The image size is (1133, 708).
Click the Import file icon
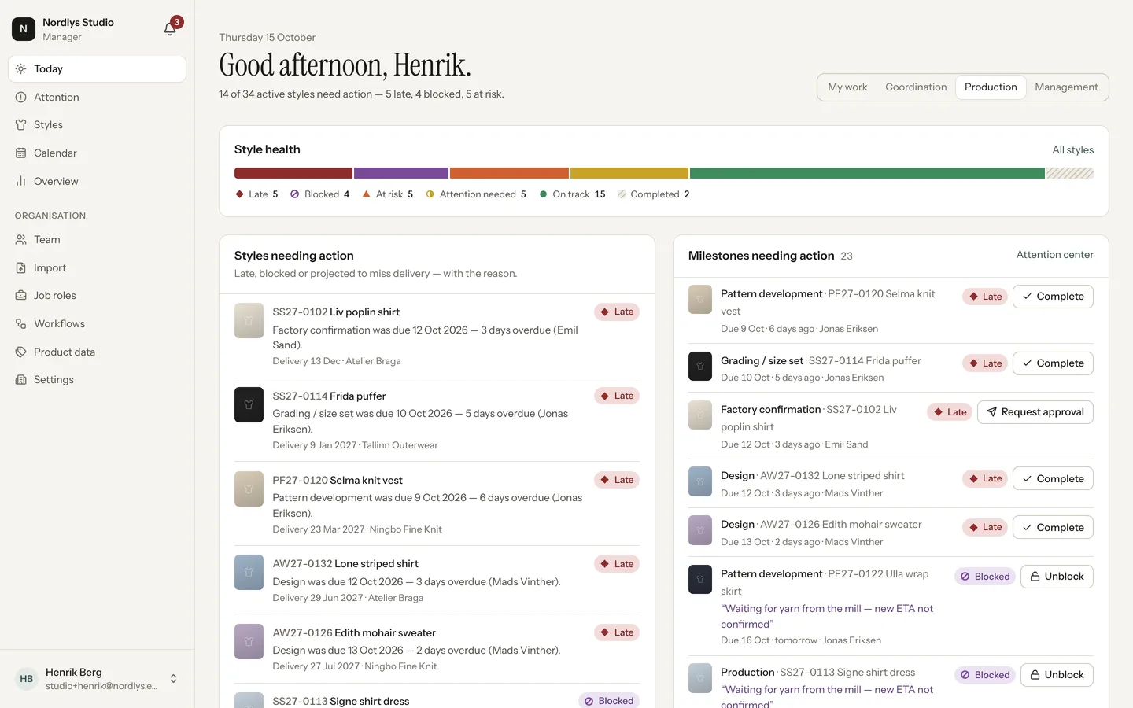[21, 268]
